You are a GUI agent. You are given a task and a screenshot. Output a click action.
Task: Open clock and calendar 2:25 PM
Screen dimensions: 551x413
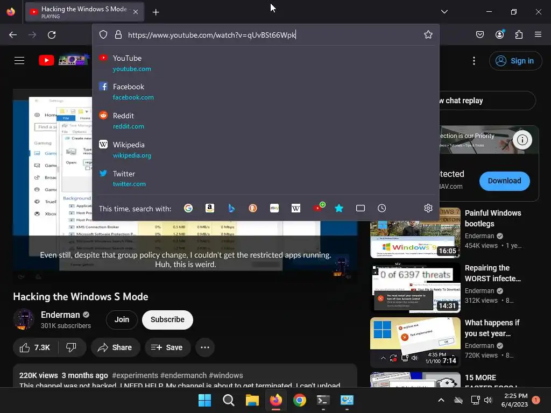coord(514,400)
